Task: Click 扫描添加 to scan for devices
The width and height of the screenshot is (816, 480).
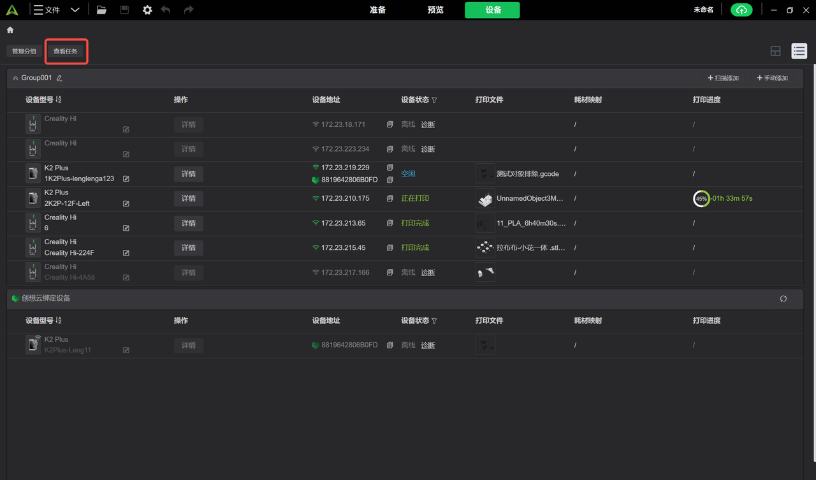Action: pos(723,78)
